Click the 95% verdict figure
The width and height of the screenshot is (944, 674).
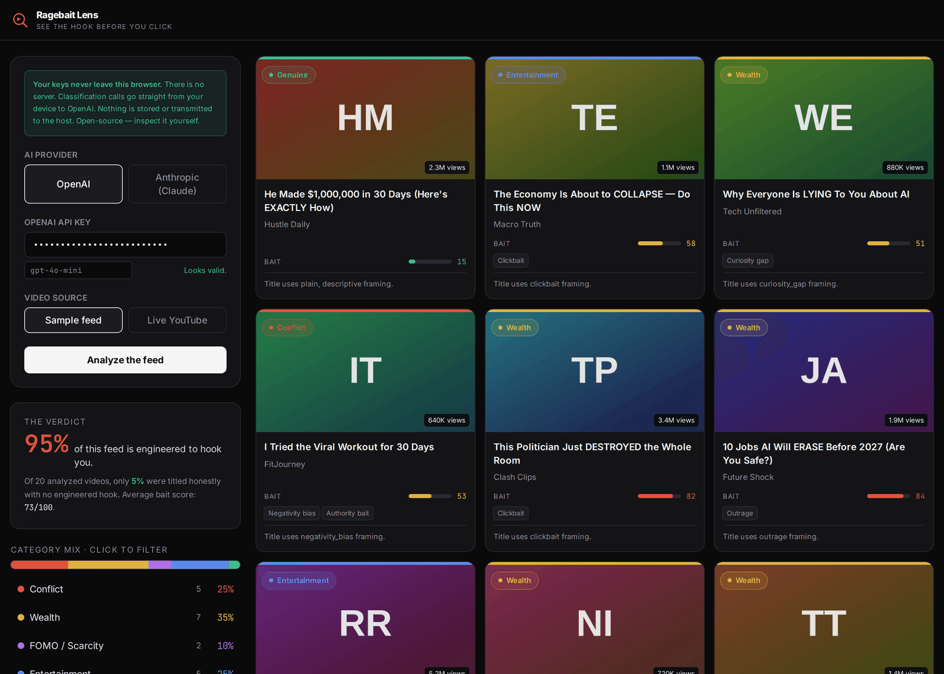(47, 443)
